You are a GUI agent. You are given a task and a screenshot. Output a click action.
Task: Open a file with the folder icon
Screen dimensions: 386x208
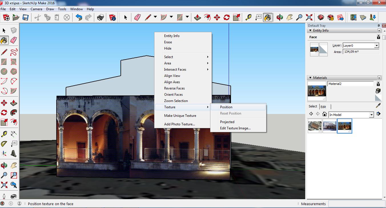(16, 17)
